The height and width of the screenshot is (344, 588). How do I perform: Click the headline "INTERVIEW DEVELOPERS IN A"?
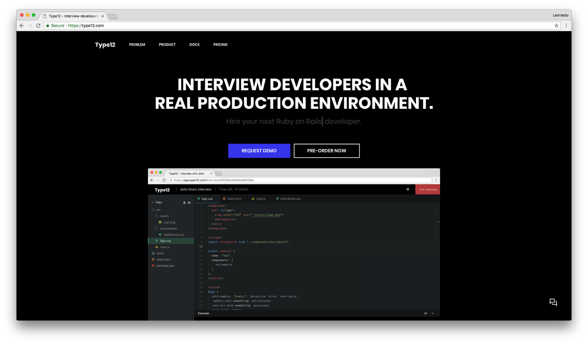[293, 85]
